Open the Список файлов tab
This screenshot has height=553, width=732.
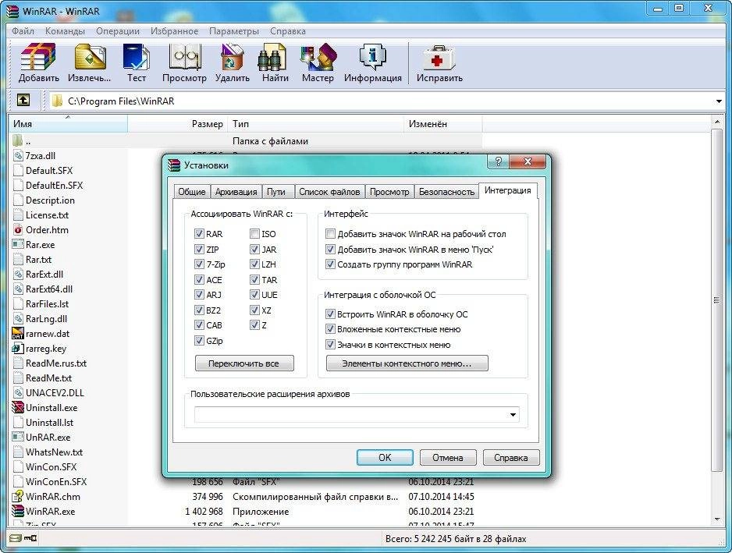329,192
